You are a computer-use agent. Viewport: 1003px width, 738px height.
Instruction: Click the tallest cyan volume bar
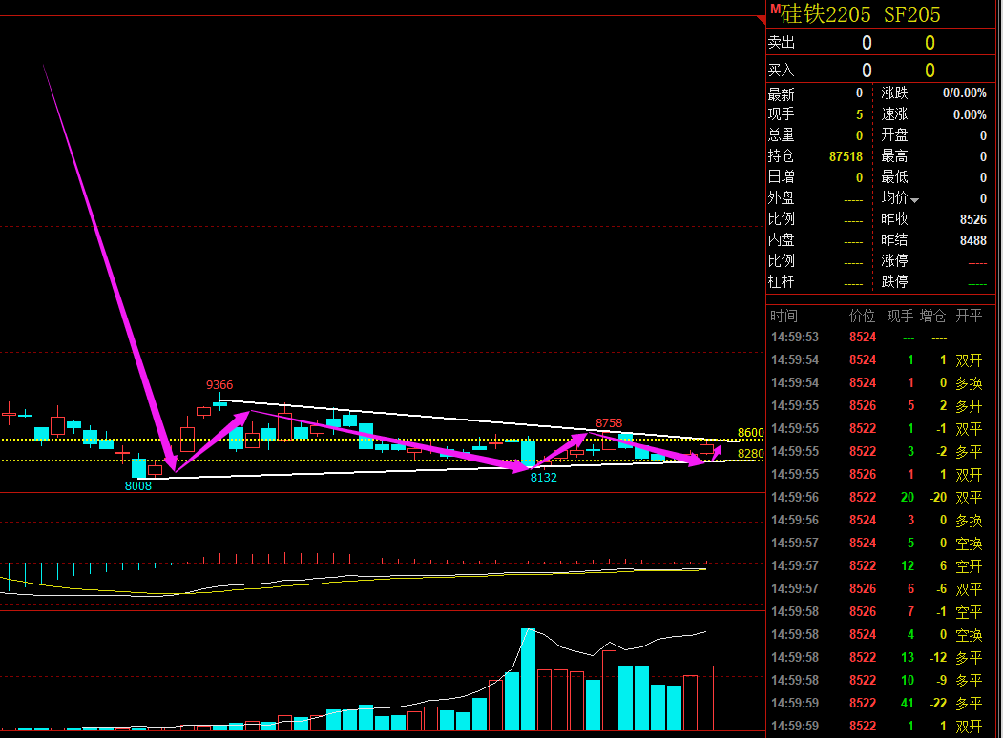[x=529, y=679]
